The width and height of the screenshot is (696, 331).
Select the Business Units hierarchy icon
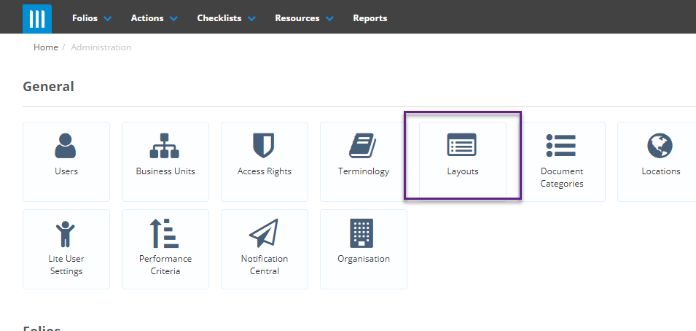click(x=165, y=146)
